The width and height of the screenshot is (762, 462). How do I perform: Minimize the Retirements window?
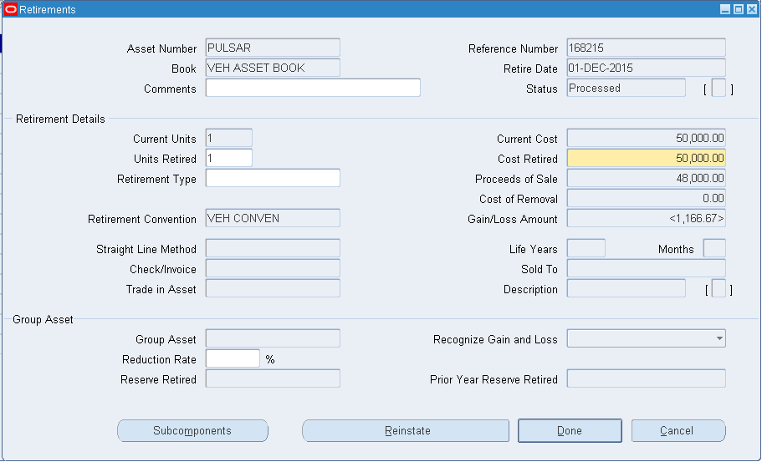(724, 9)
